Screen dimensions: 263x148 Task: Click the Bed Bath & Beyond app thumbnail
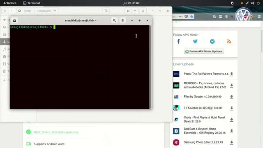click(176, 131)
